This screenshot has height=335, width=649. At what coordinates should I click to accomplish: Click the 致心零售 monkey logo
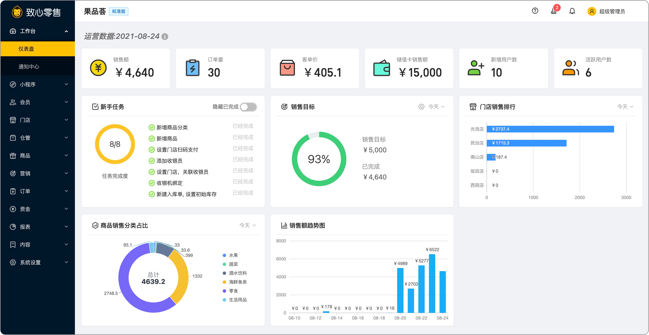17,12
